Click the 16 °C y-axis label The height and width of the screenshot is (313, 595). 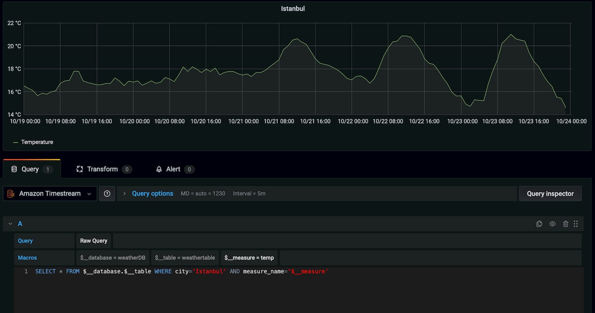[x=14, y=92]
